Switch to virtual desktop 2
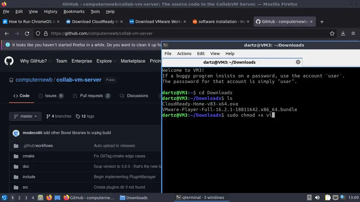This screenshot has width=360, height=202. coord(19,198)
